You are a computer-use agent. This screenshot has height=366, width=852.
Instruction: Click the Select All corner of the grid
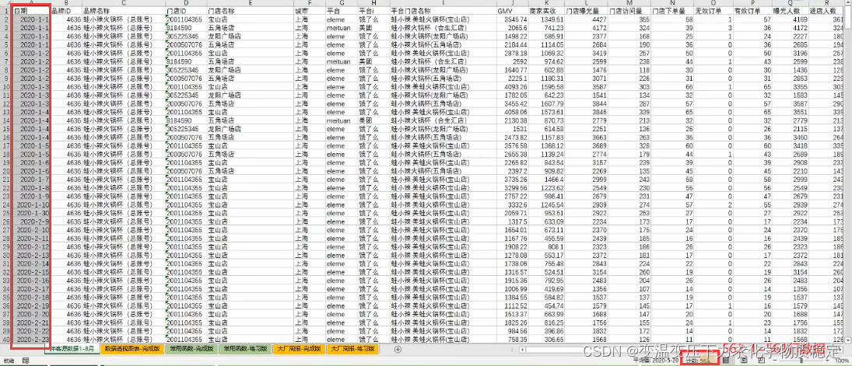click(x=6, y=3)
